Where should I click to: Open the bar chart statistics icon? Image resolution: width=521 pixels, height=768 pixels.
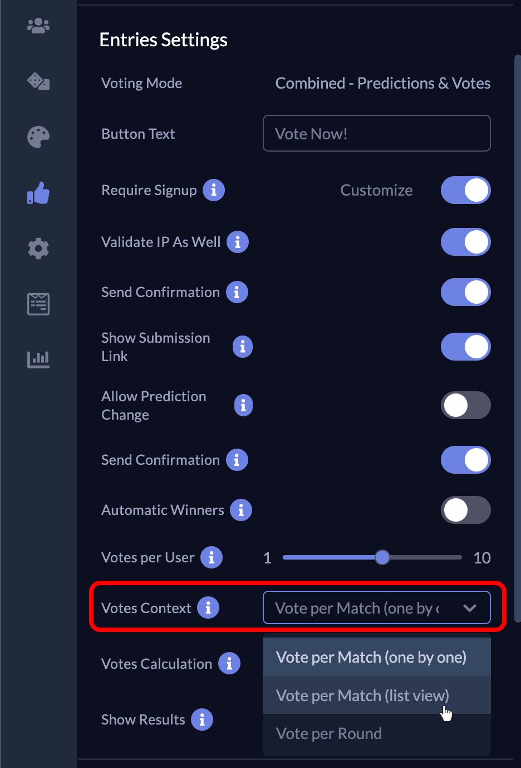point(38,359)
